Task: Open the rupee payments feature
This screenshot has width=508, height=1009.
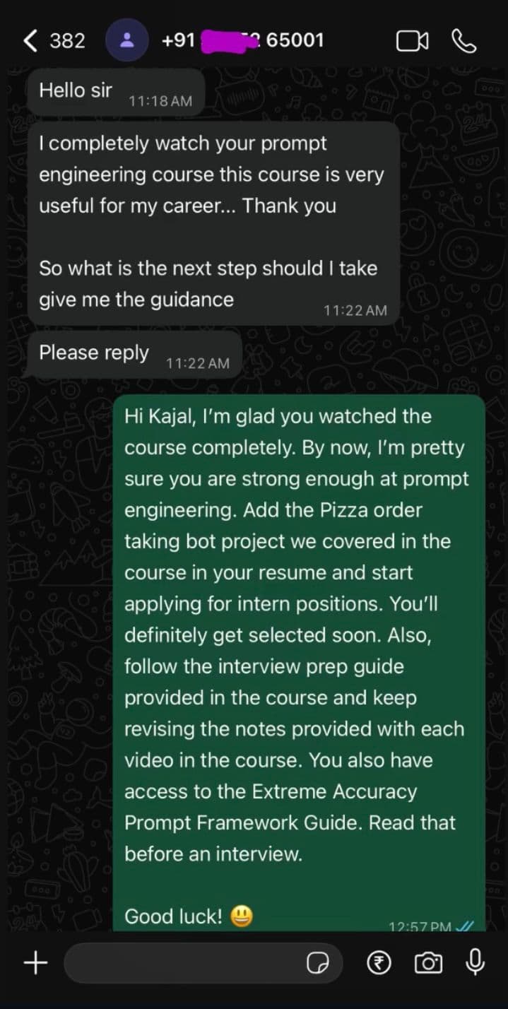Action: click(378, 962)
